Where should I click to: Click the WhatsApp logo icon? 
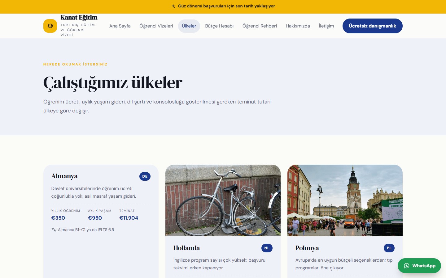(407, 266)
